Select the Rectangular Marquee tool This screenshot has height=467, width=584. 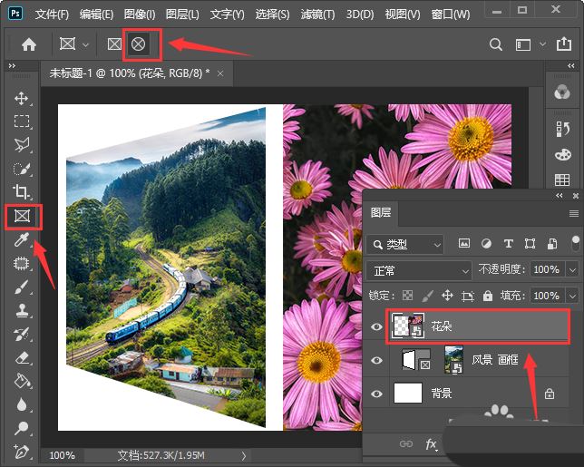tap(21, 122)
